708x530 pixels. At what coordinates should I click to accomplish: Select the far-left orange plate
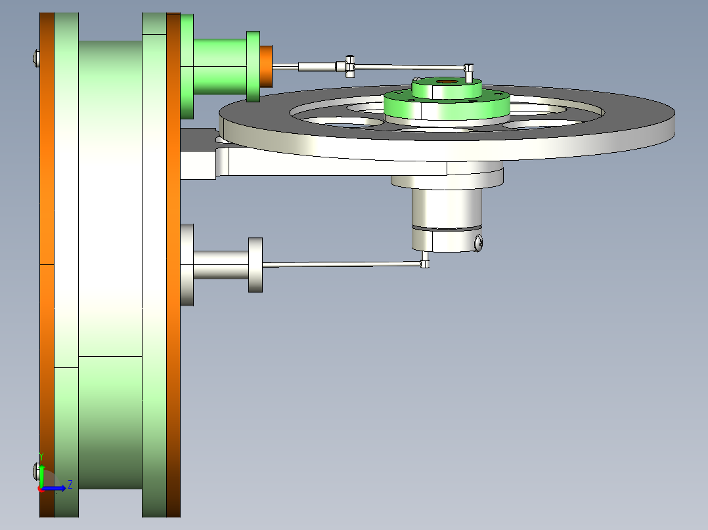(x=47, y=265)
